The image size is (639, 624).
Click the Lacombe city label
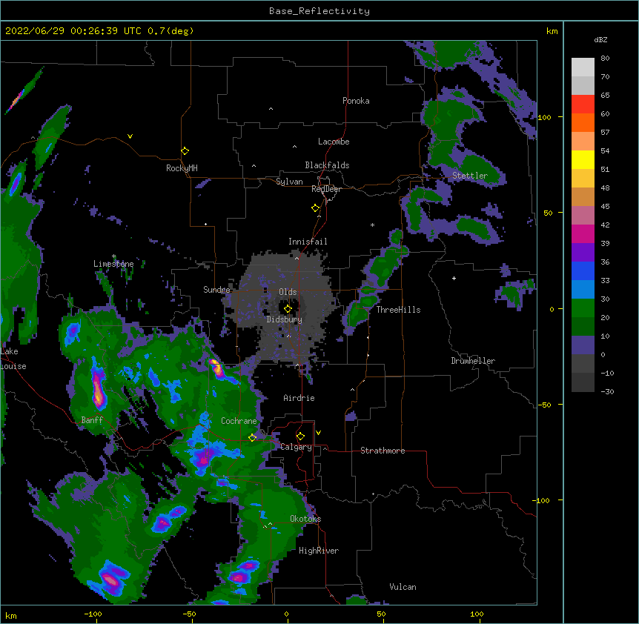pos(334,142)
